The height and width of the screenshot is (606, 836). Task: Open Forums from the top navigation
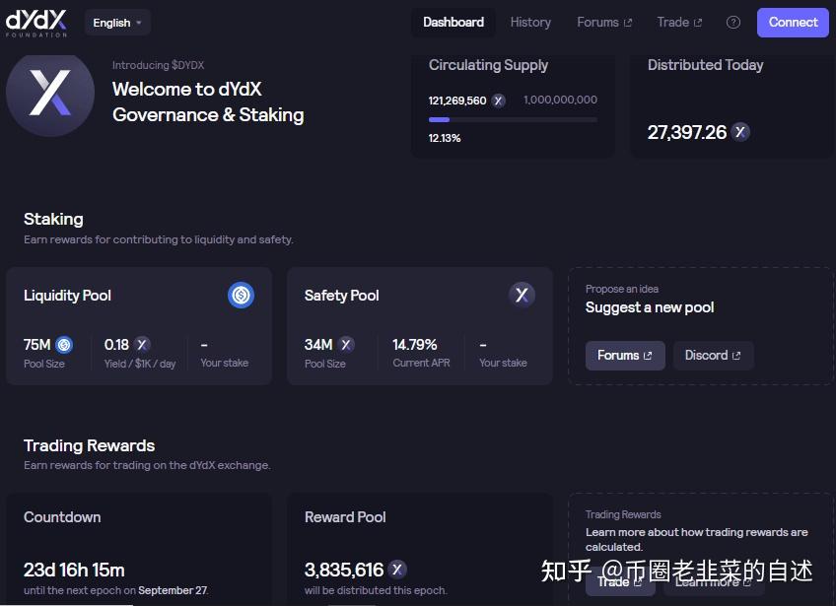click(603, 22)
